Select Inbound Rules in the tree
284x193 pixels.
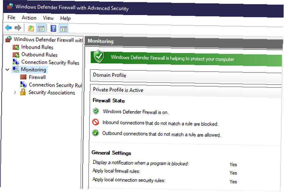pos(37,47)
